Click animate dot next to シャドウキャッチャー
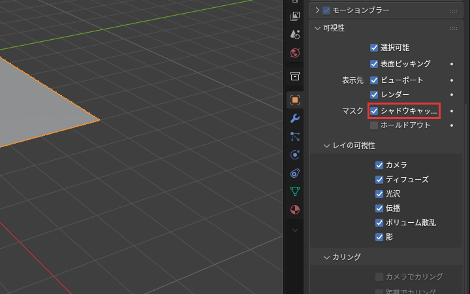 point(452,111)
